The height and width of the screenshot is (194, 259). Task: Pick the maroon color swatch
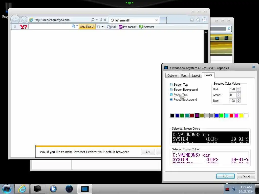pos(192,116)
